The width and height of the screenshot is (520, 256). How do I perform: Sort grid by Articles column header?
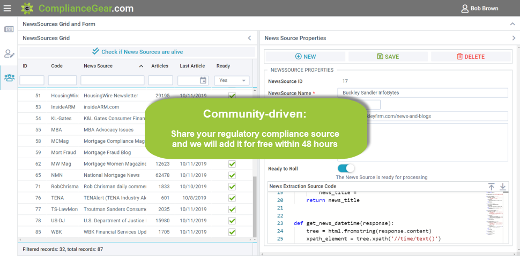click(160, 66)
